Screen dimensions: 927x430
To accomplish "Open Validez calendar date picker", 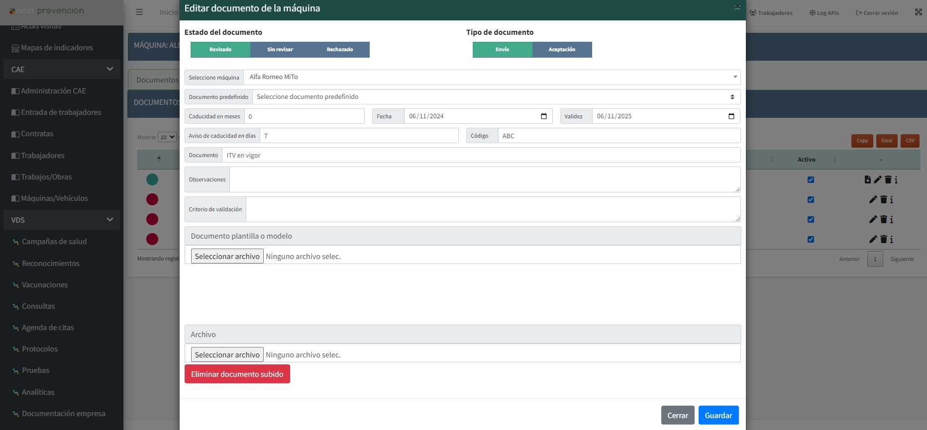I will pos(731,116).
